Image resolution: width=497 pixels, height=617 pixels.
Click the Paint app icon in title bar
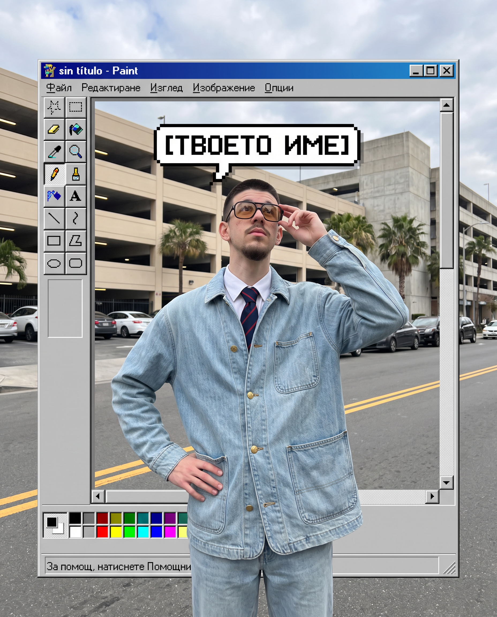click(x=50, y=70)
